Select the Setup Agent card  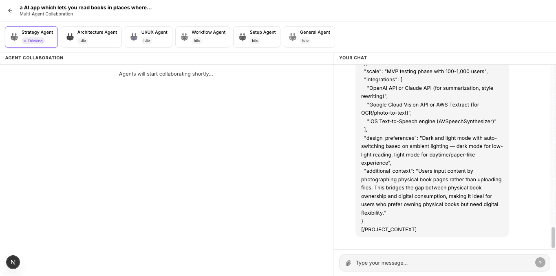(x=256, y=37)
